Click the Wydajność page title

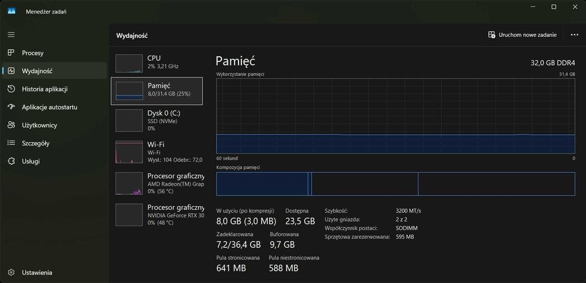click(132, 36)
